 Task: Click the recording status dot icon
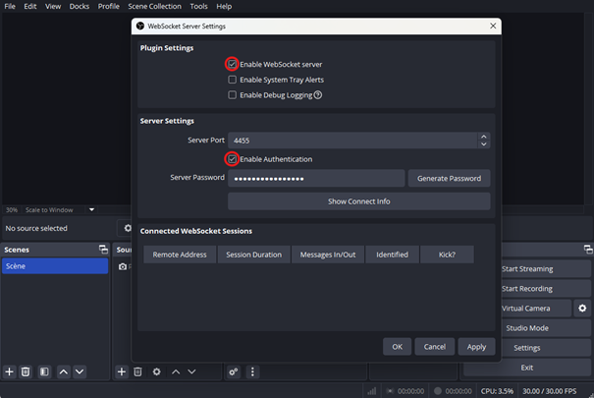coord(438,391)
